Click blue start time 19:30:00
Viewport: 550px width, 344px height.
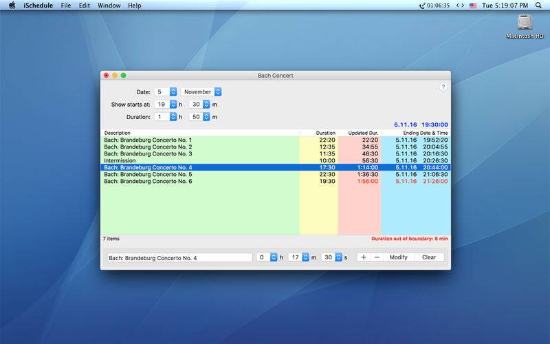[x=434, y=125]
